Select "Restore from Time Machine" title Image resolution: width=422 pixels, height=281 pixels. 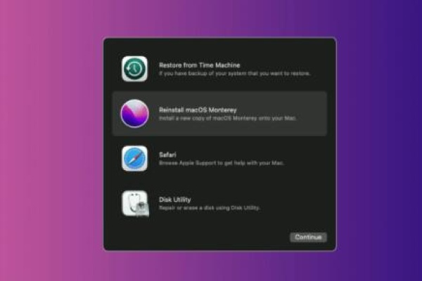200,65
